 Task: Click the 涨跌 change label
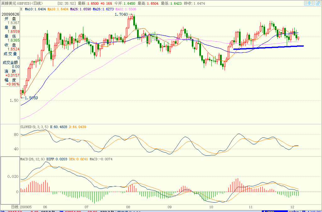[10, 71]
